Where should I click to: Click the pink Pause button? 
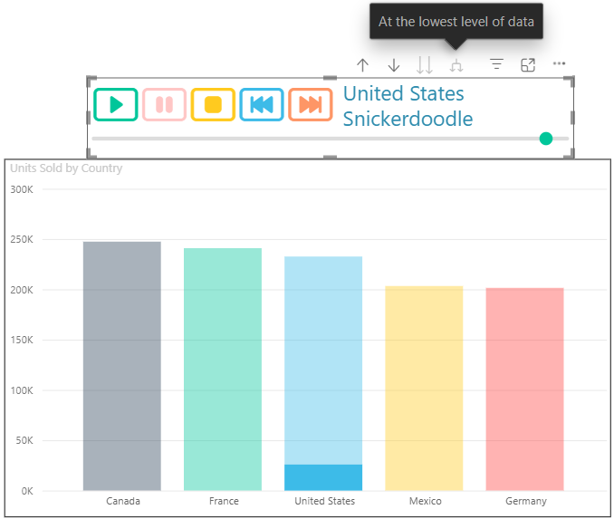coord(164,104)
